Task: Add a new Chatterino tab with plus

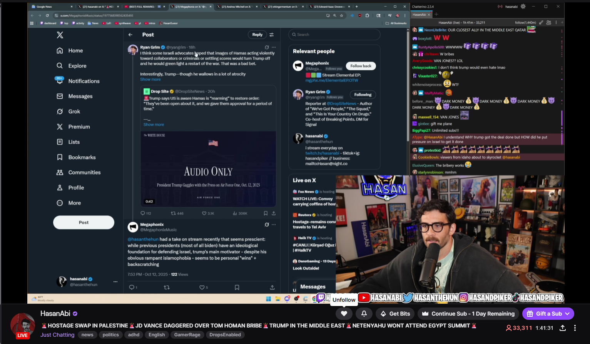Action: [436, 15]
